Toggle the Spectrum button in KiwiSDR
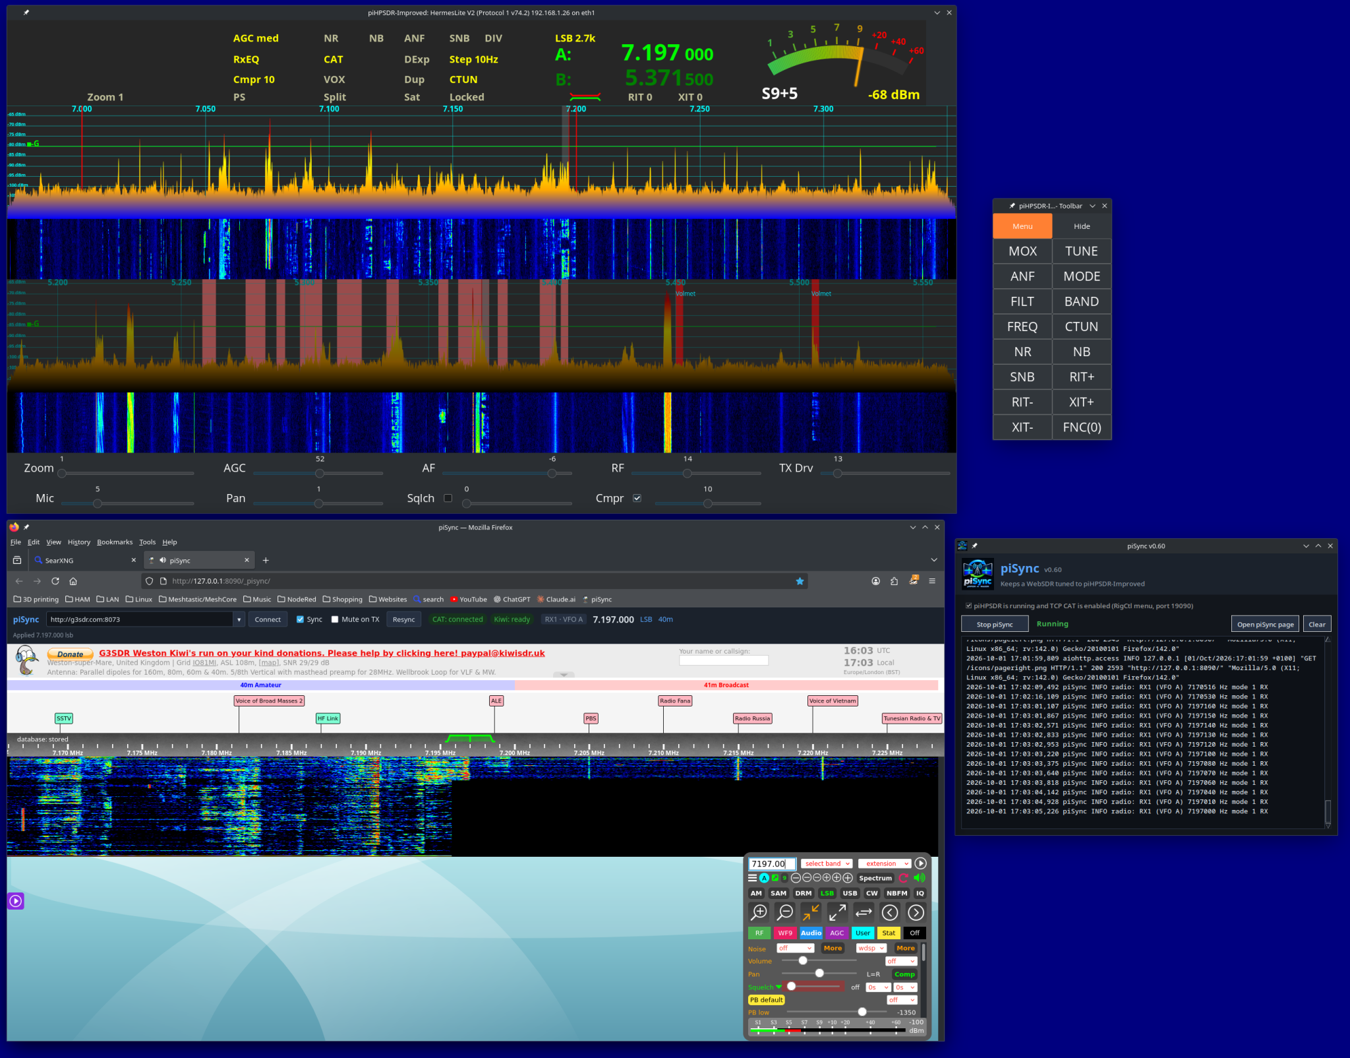The height and width of the screenshot is (1058, 1350). 875,878
